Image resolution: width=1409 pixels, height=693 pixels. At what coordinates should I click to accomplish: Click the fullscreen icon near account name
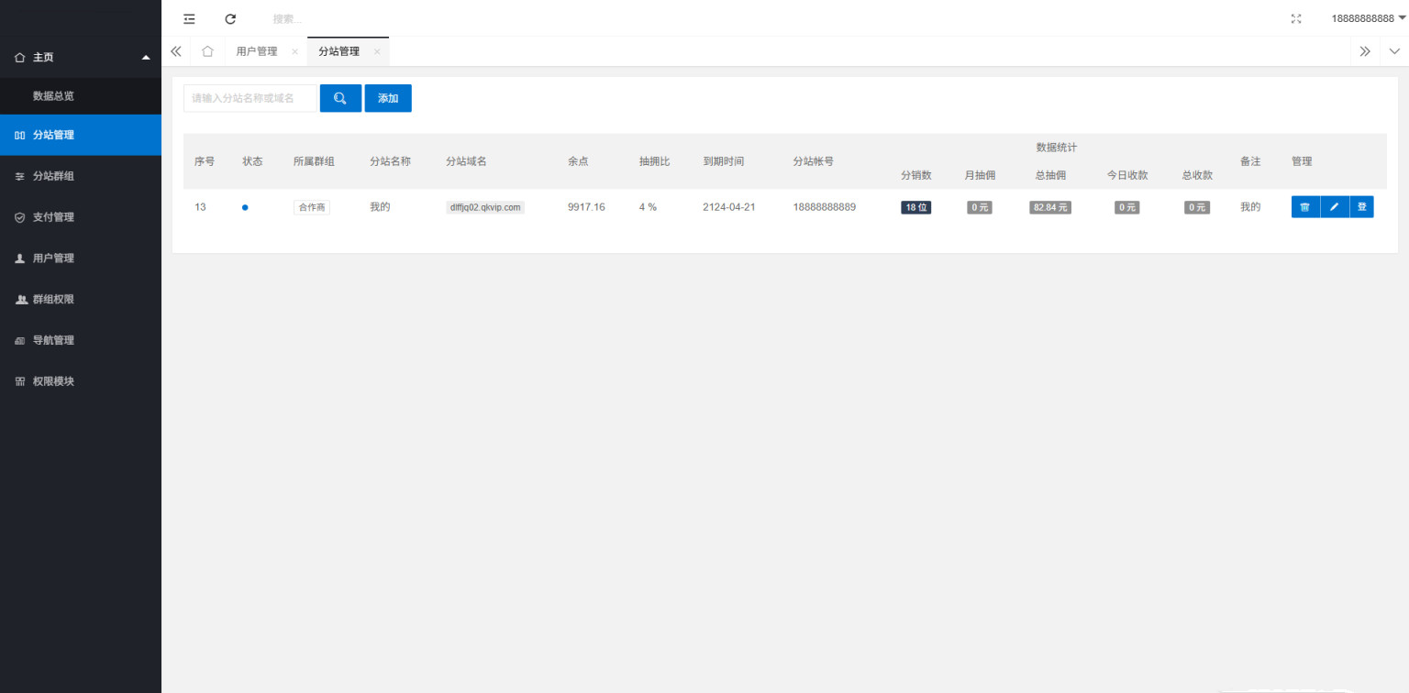pos(1296,18)
